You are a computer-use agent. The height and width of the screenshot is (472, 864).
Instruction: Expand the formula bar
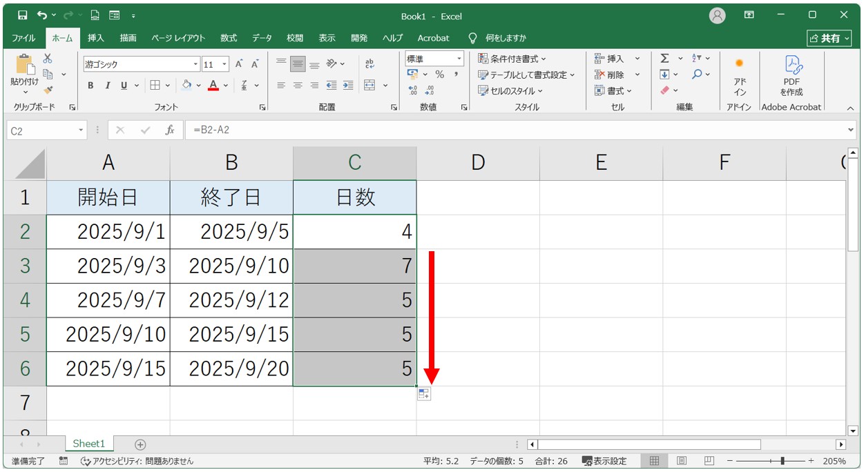pos(850,130)
